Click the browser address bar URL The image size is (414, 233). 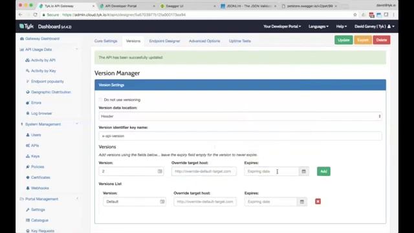pos(124,15)
